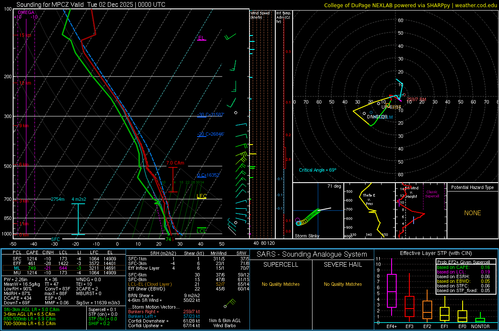Click the magenta "EL" level marker label
The height and width of the screenshot is (331, 499).
[x=201, y=38]
